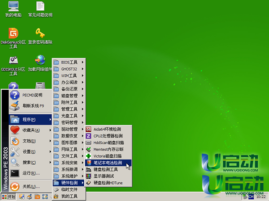Open the 系统维护 menu entry

click(69, 176)
